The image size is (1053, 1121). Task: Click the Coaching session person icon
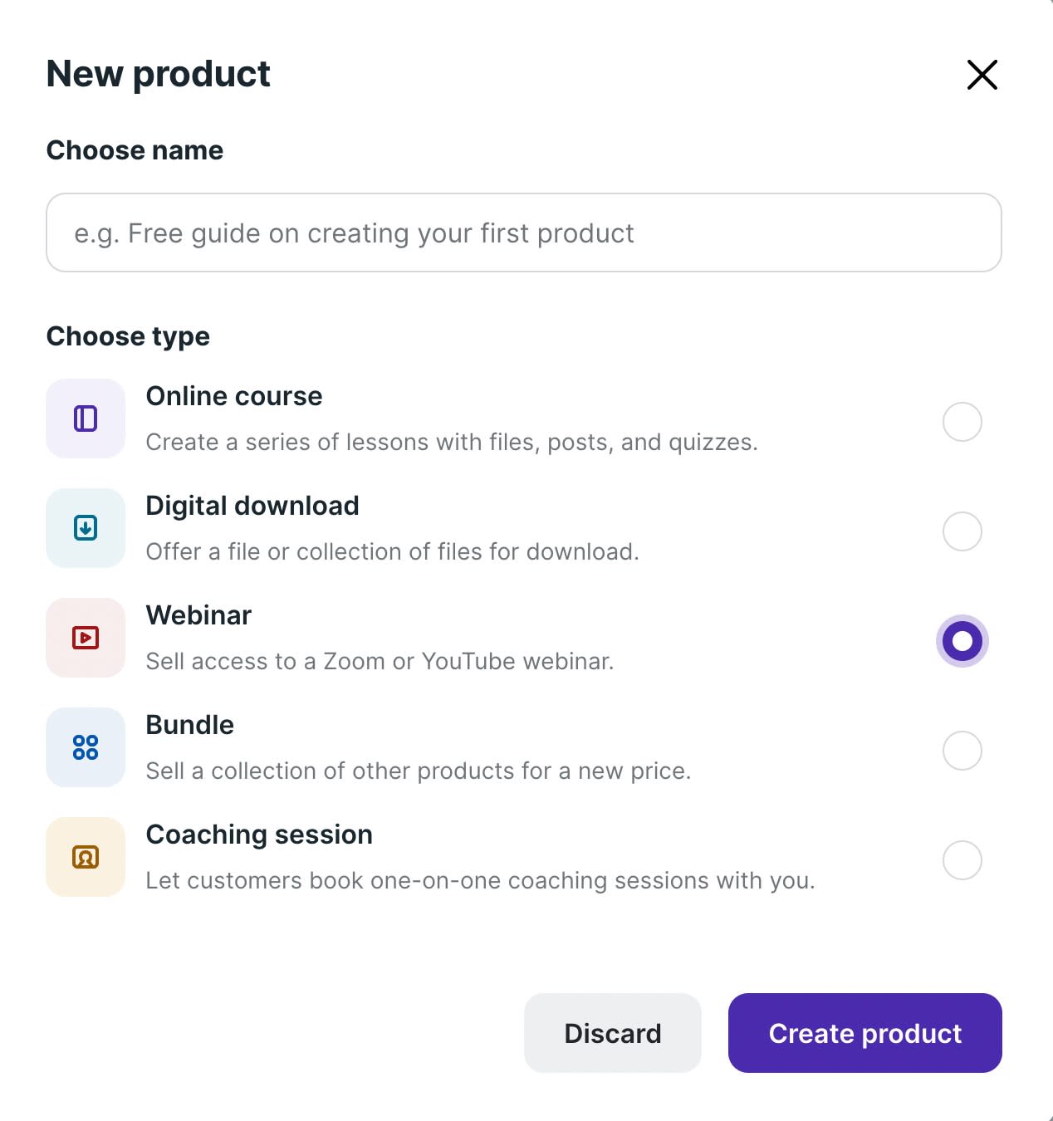86,857
